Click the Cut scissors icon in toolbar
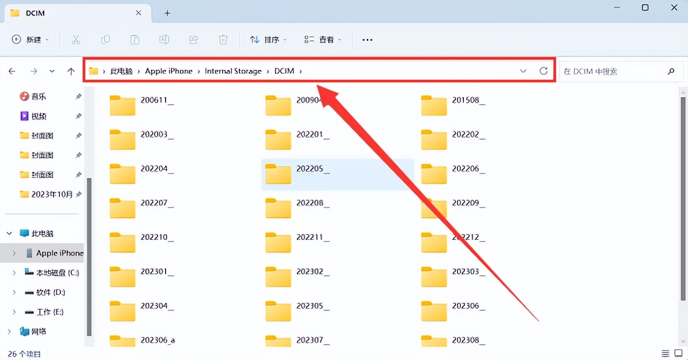Screen dimensions: 688x360 point(76,40)
